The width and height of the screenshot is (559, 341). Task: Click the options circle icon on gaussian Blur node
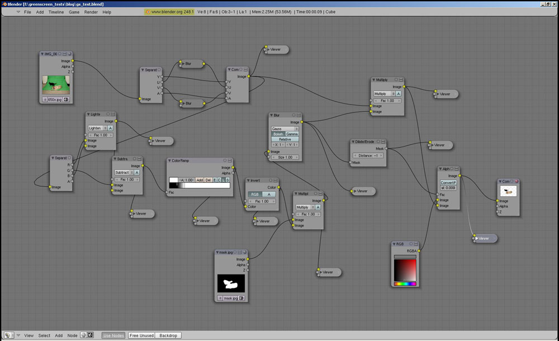coord(294,115)
